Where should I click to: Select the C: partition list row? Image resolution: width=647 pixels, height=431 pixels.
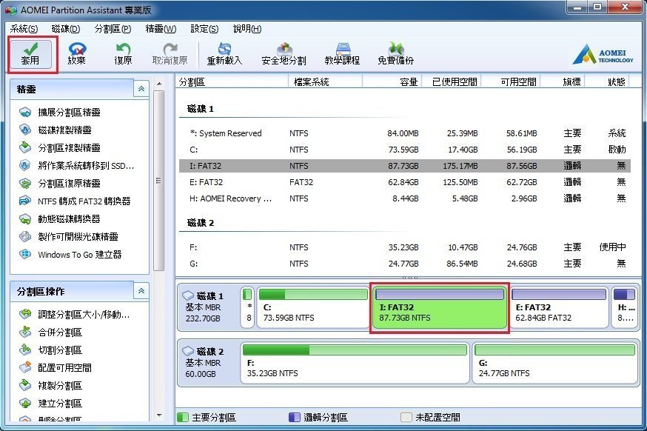click(x=405, y=150)
